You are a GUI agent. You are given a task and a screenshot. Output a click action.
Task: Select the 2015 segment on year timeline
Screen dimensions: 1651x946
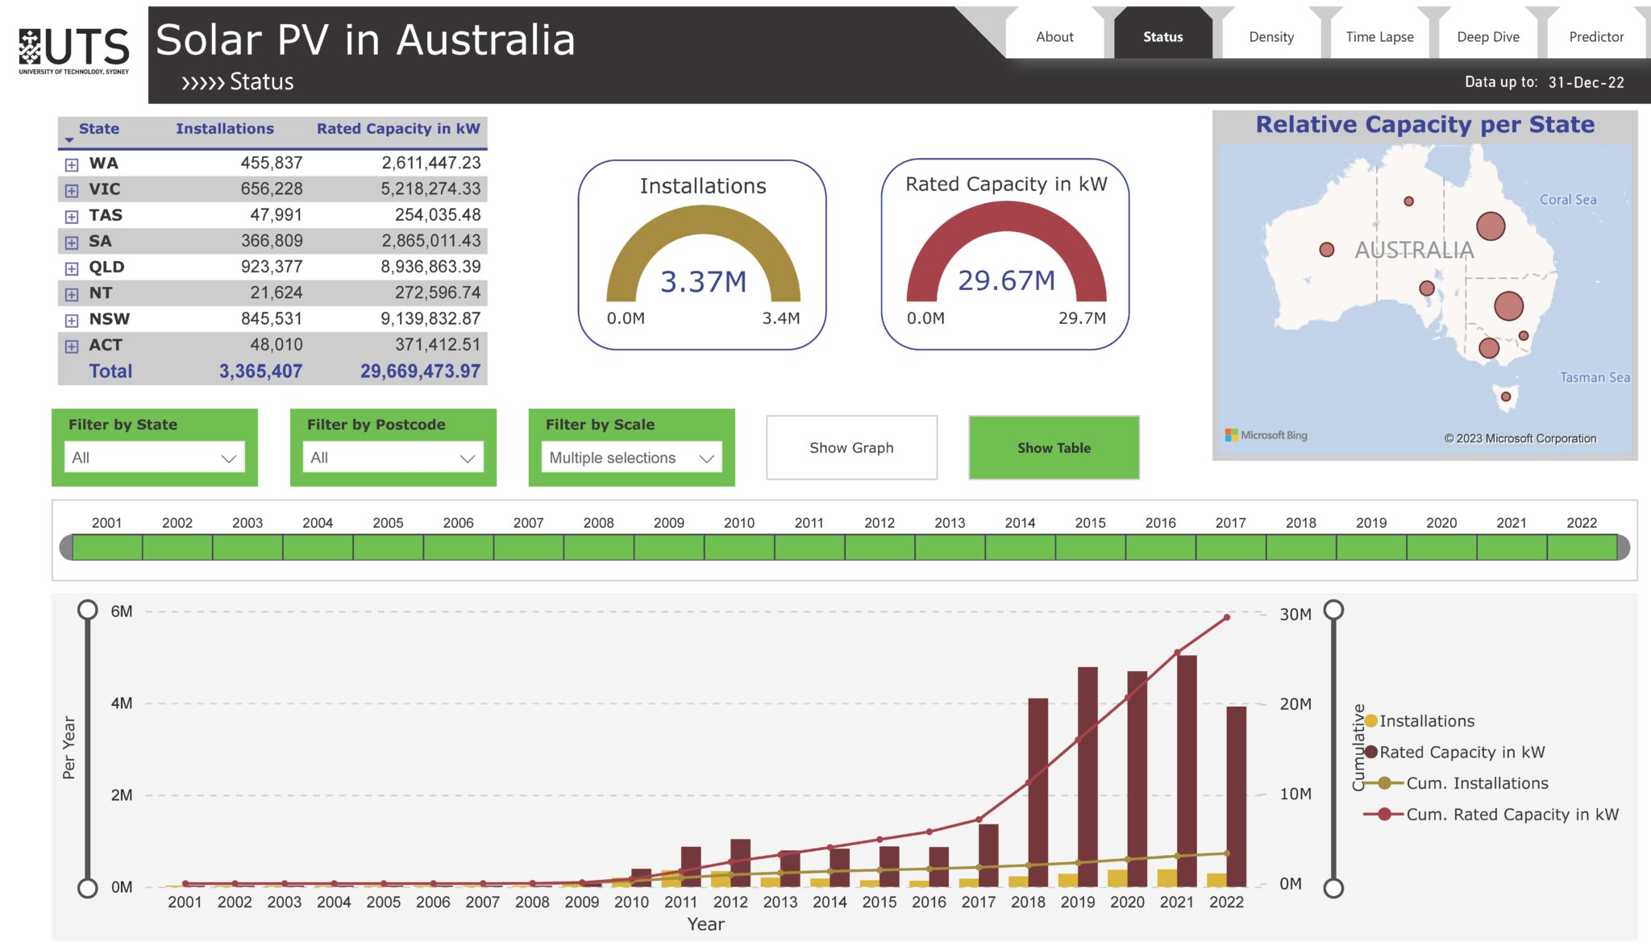[1090, 547]
